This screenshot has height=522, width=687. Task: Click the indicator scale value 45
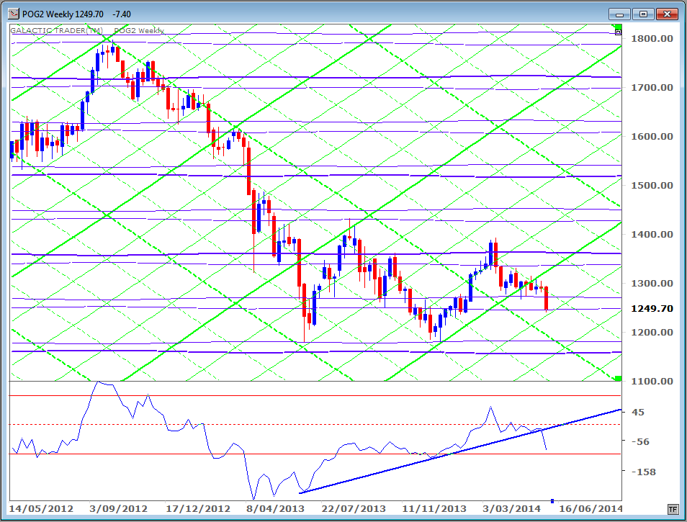point(638,412)
